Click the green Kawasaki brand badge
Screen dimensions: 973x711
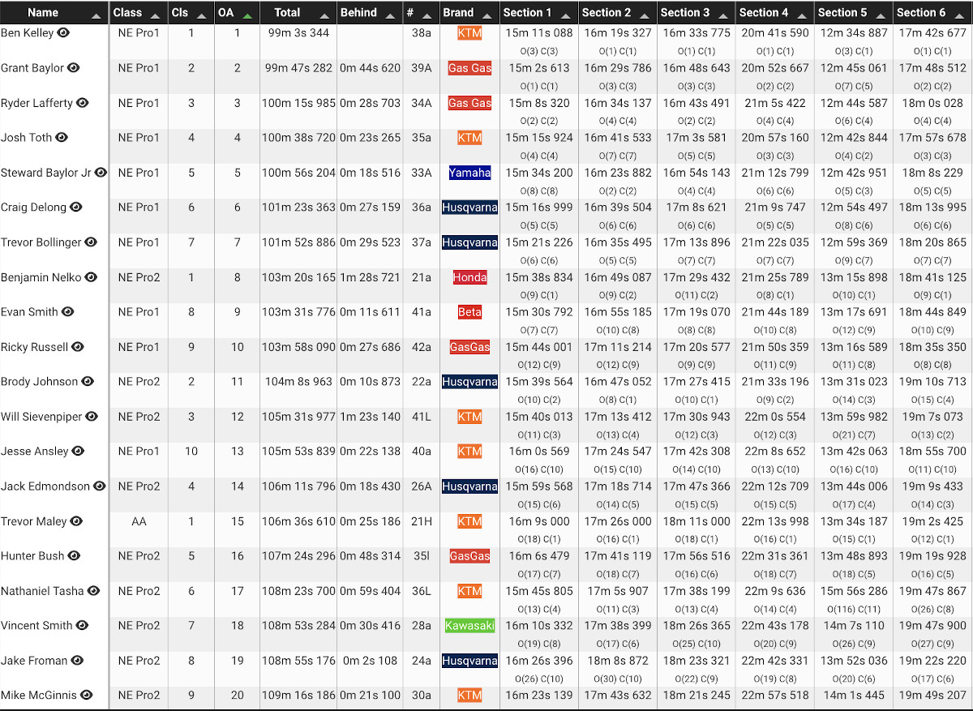click(469, 626)
